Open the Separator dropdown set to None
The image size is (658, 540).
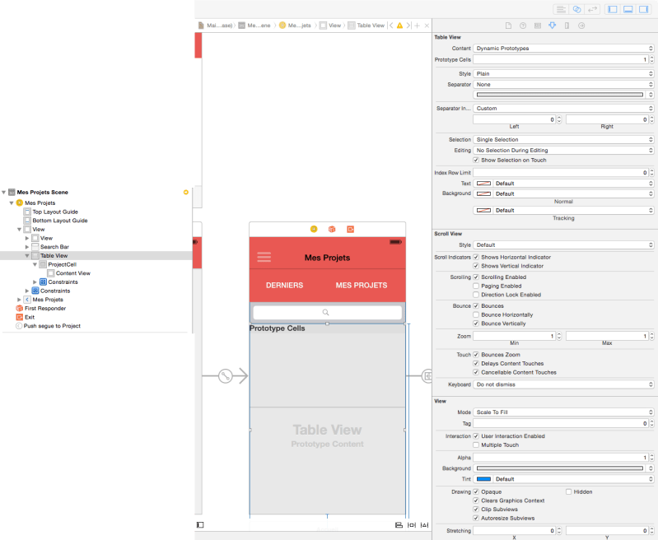(563, 84)
